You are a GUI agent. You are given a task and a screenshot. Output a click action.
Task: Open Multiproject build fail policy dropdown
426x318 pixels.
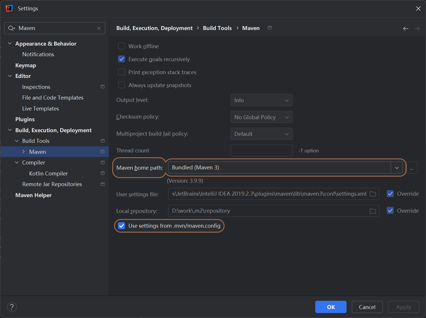261,134
